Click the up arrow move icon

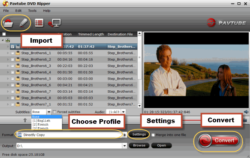(25, 120)
